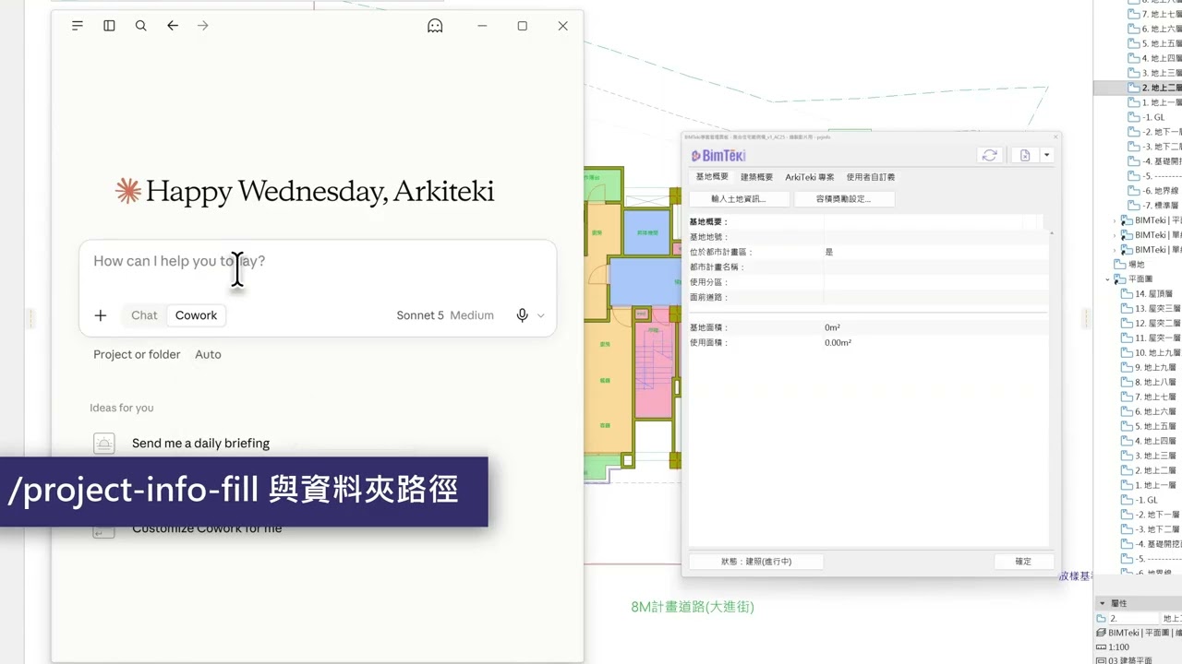
Task: Add attachment with the plus icon
Action: pyautogui.click(x=101, y=315)
